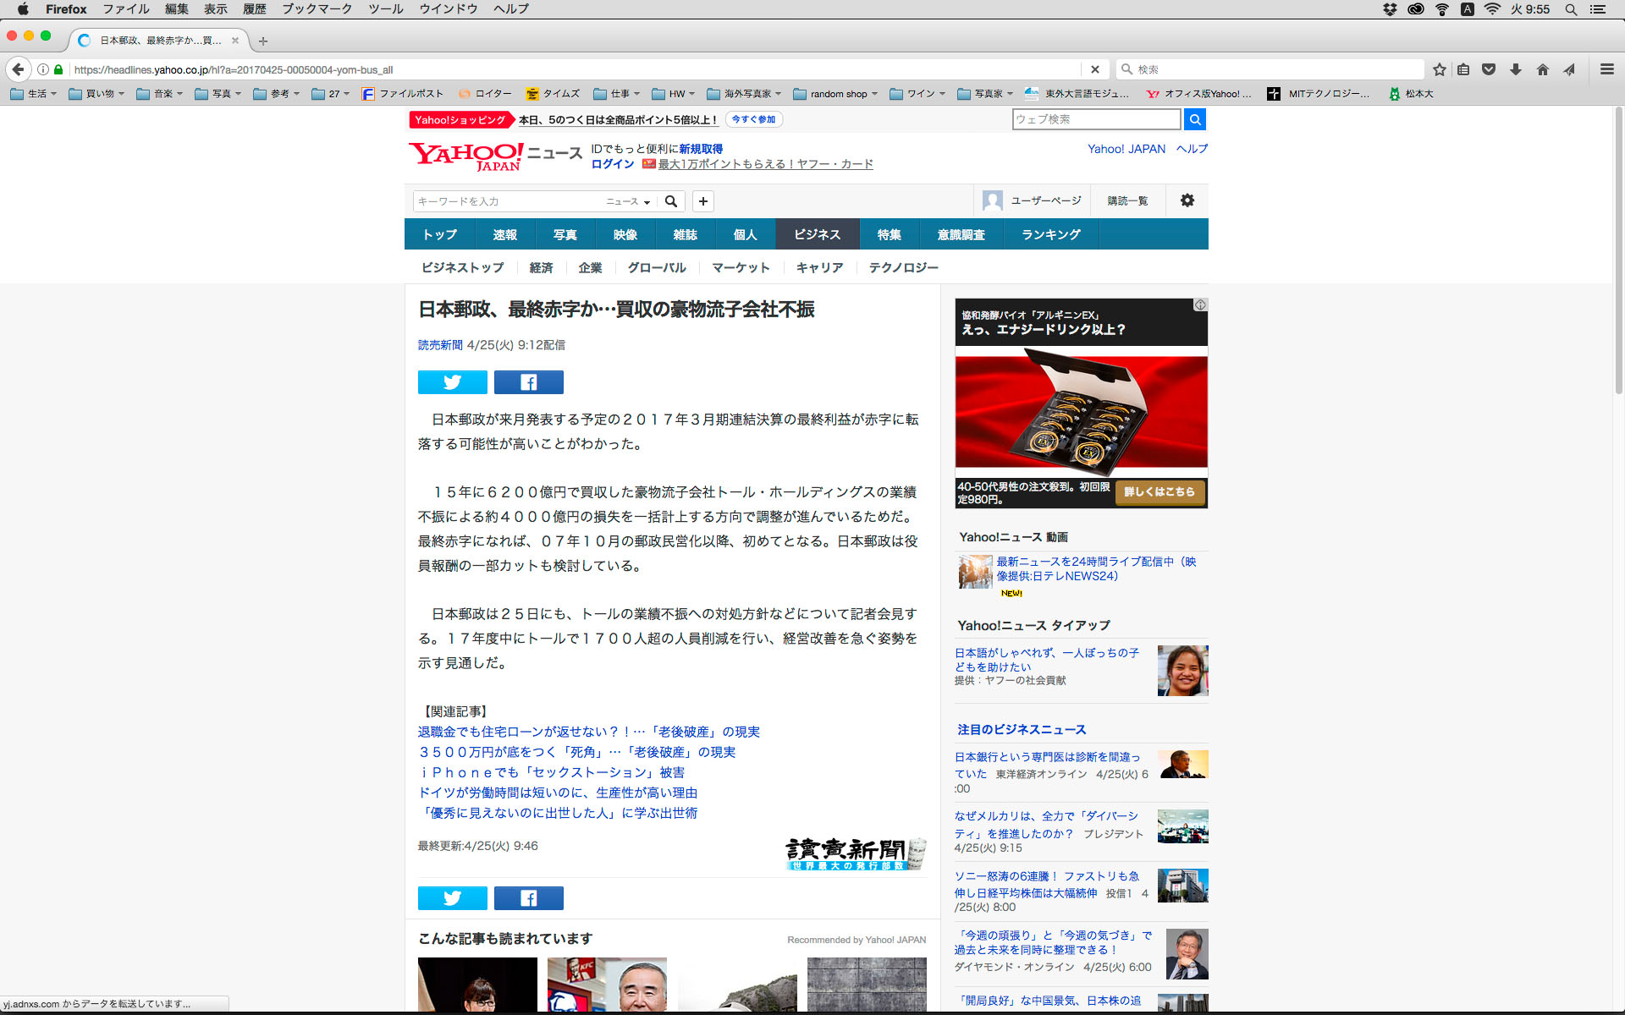The height and width of the screenshot is (1015, 1625).
Task: Open Yahoo News settings gear icon
Action: (x=1187, y=200)
